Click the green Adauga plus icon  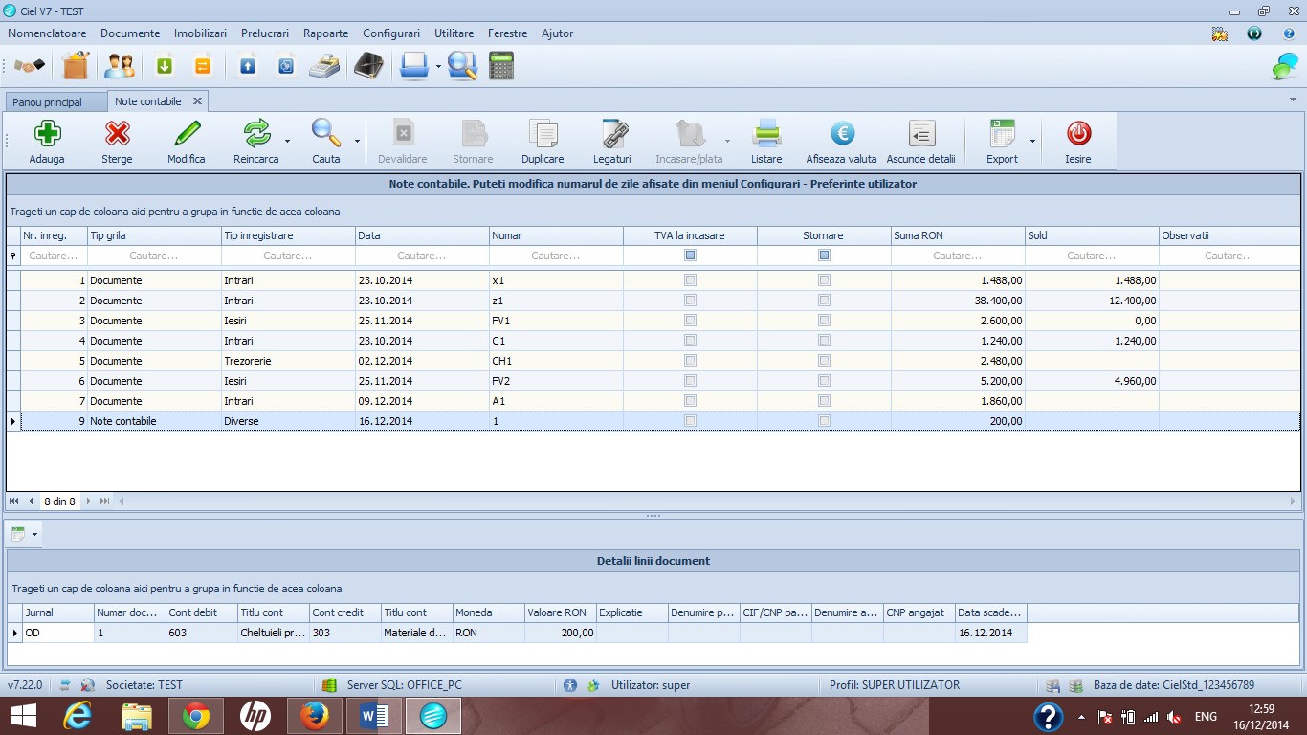pyautogui.click(x=47, y=133)
